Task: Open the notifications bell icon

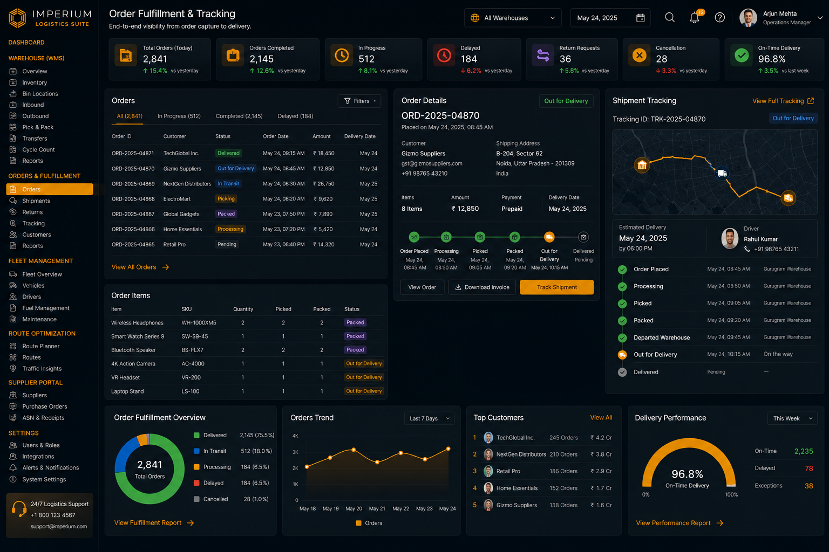Action: [x=695, y=18]
